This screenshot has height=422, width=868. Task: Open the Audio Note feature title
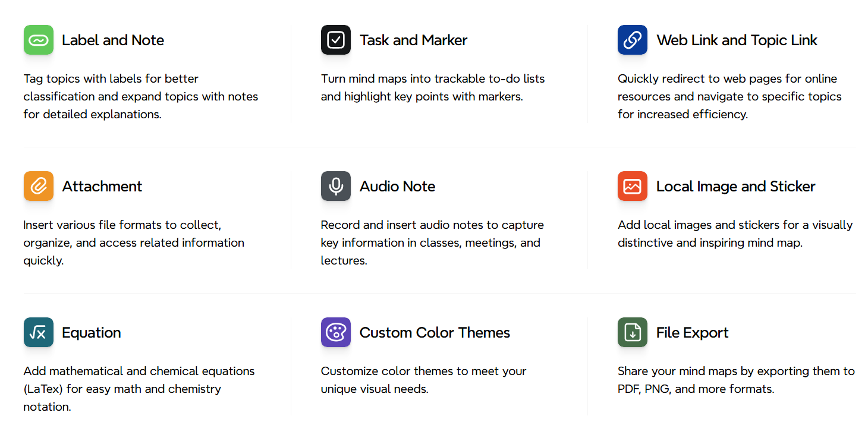(397, 187)
